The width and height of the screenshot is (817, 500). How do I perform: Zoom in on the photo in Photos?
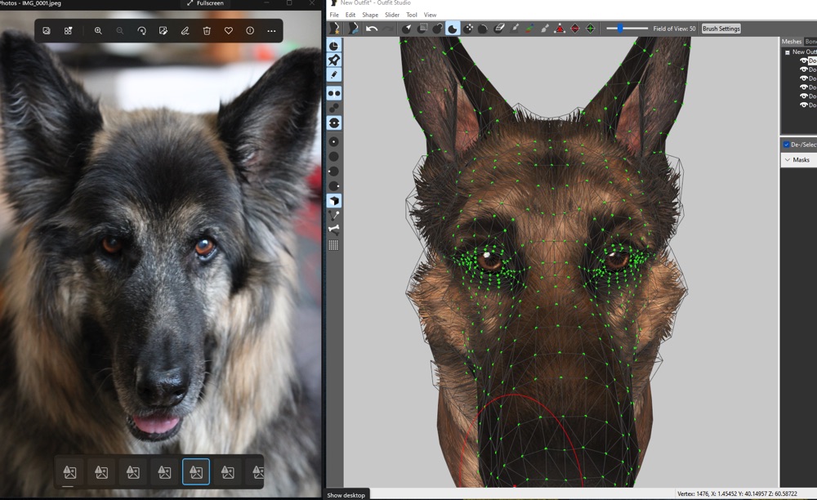(98, 31)
